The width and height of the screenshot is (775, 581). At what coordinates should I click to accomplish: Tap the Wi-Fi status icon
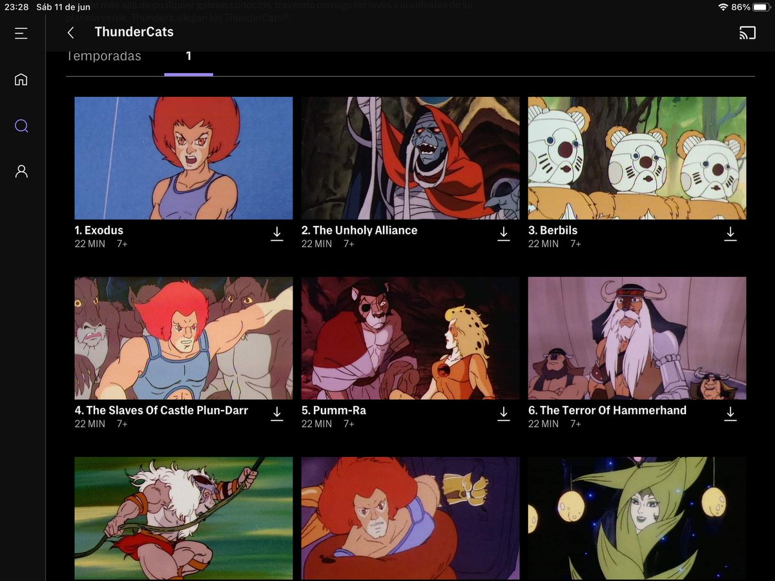(723, 6)
